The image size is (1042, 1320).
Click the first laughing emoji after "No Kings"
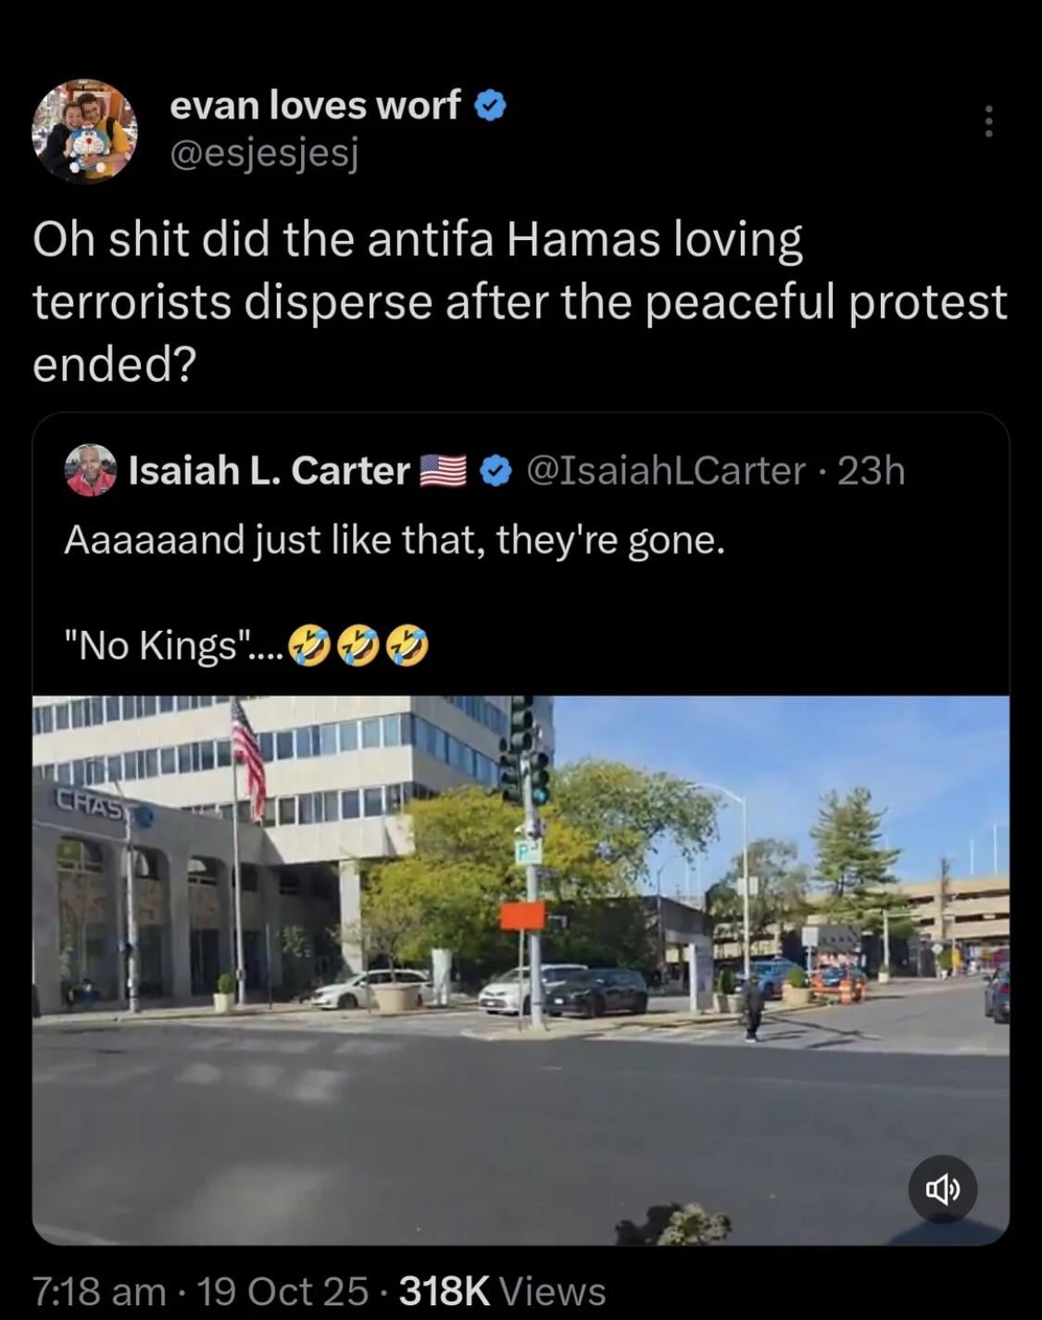[x=309, y=645]
